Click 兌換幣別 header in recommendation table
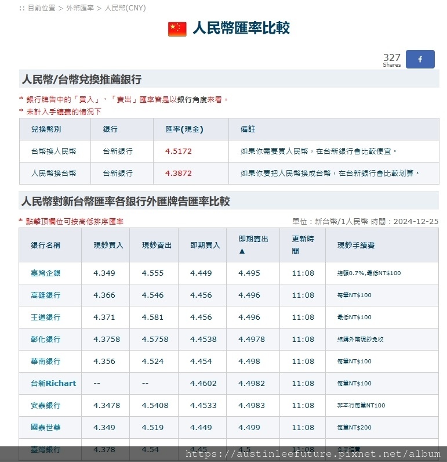447x462 pixels. pyautogui.click(x=46, y=129)
